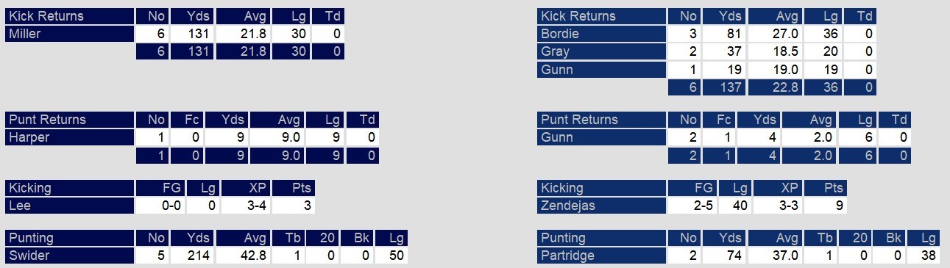Click the right Punting section header

[602, 238]
